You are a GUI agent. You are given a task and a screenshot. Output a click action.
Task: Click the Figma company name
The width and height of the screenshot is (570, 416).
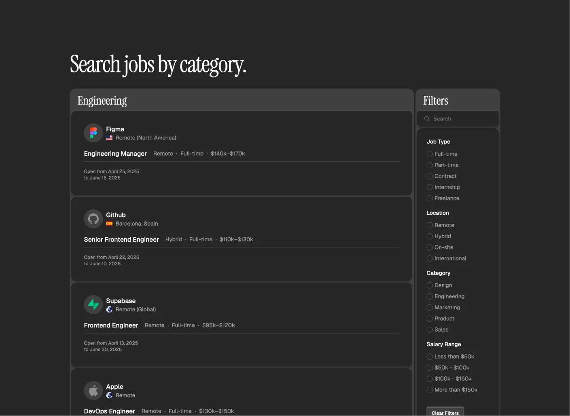pyautogui.click(x=115, y=129)
